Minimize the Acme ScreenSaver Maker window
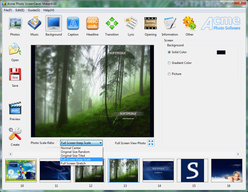The image size is (248, 192). tap(224, 3)
